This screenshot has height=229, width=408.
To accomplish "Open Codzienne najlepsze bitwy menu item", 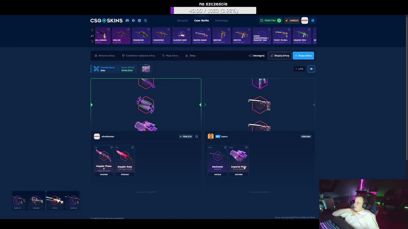I will [138, 56].
